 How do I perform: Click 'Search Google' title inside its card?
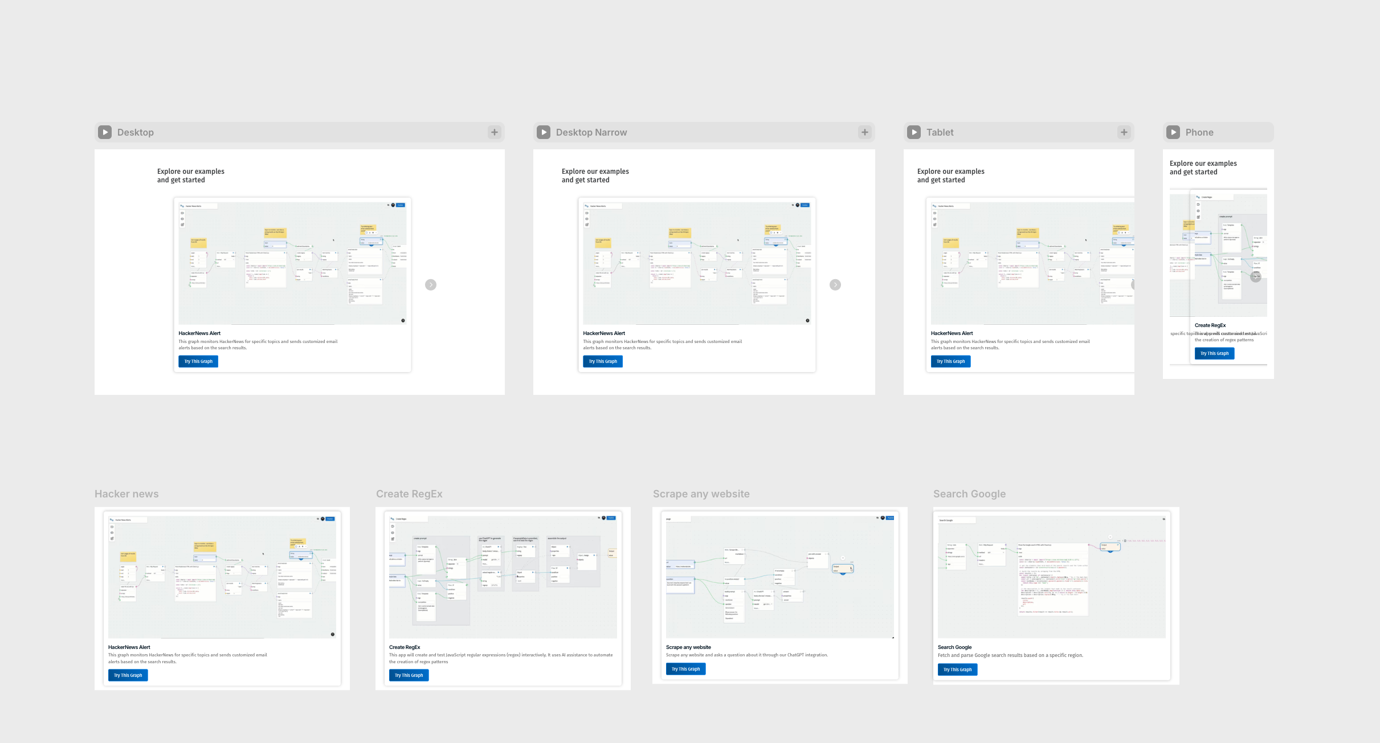pyautogui.click(x=955, y=647)
